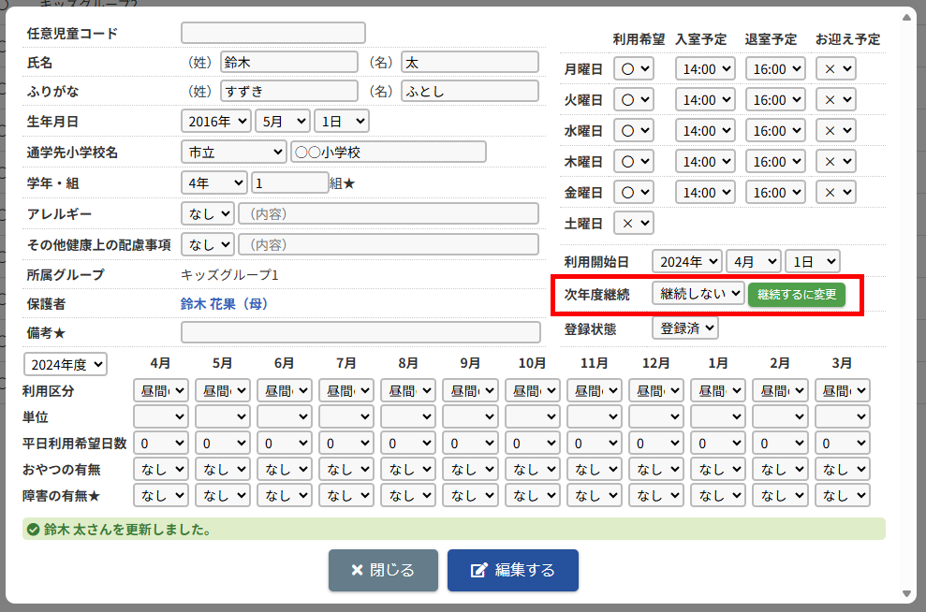The width and height of the screenshot is (926, 612).
Task: Click the scrollbar down arrow
Action: coord(905,594)
